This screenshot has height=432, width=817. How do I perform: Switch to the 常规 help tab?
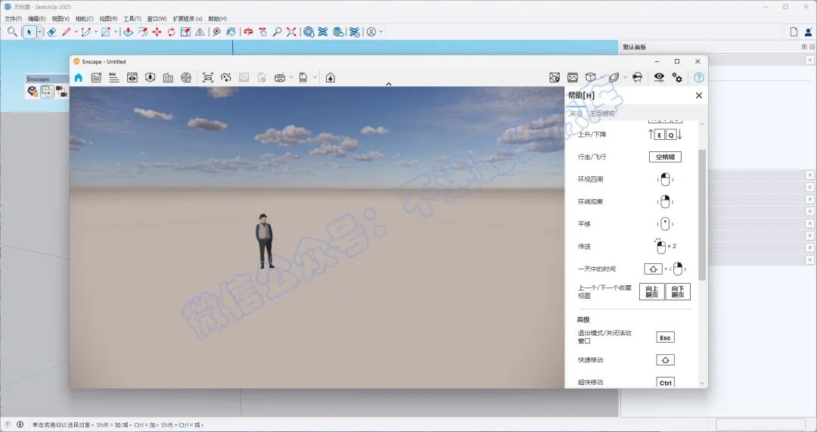pyautogui.click(x=576, y=113)
